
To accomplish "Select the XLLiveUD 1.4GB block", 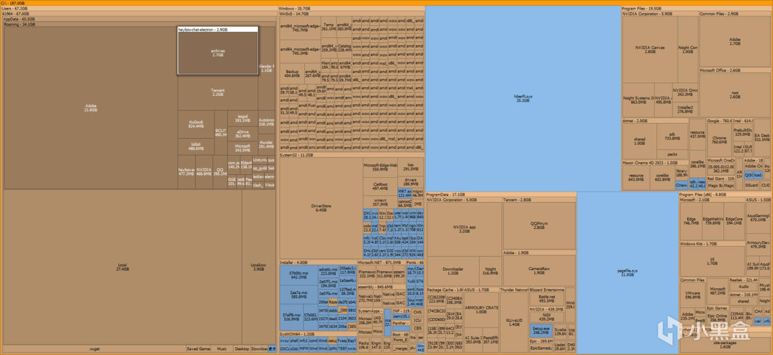I will 515,322.
